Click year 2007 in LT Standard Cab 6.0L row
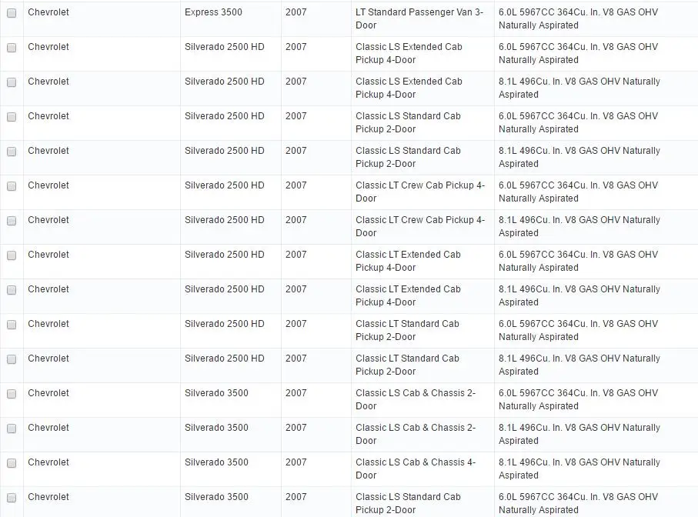Screen dimensions: 698x517 (296, 324)
